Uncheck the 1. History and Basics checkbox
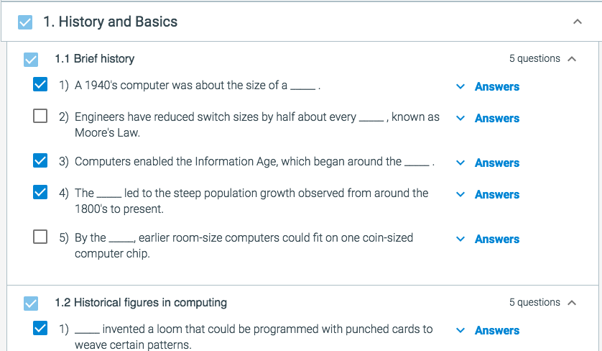The width and height of the screenshot is (602, 351). 25,22
